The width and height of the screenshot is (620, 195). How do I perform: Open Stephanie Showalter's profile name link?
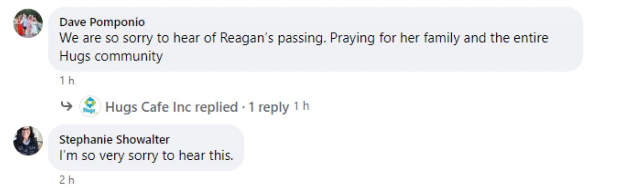click(114, 139)
